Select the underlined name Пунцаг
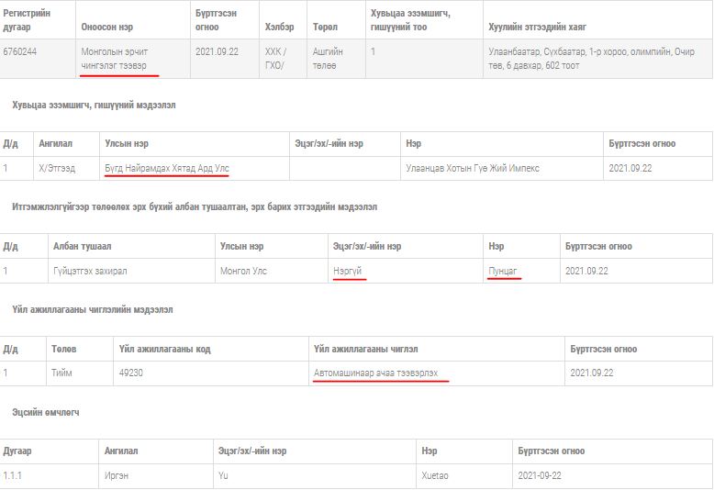This screenshot has height=490, width=714. click(505, 271)
